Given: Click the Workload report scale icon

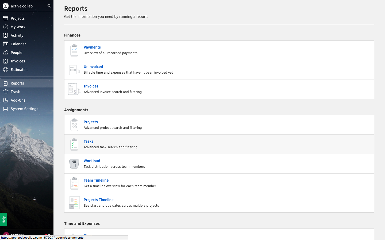Looking at the screenshot, I should 74,164.
